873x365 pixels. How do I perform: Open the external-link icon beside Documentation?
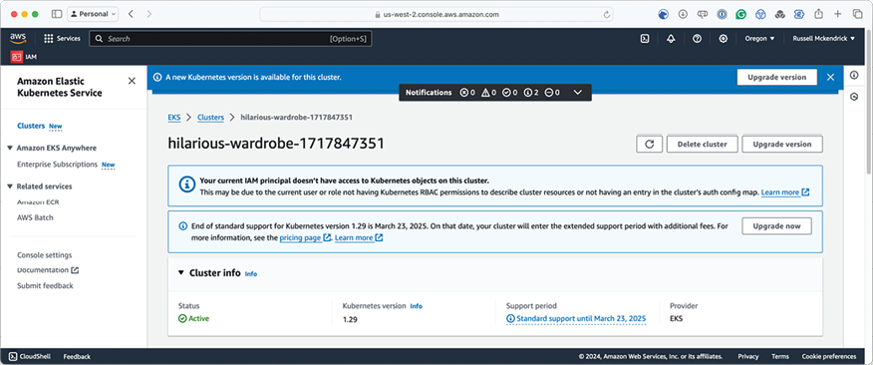coord(75,270)
